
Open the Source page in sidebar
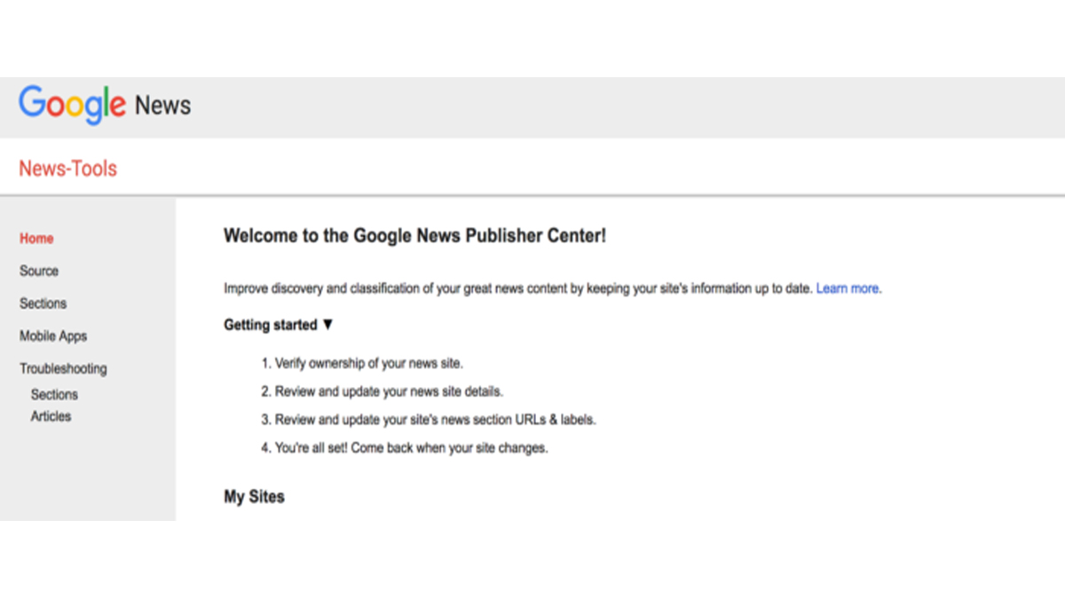coord(39,271)
